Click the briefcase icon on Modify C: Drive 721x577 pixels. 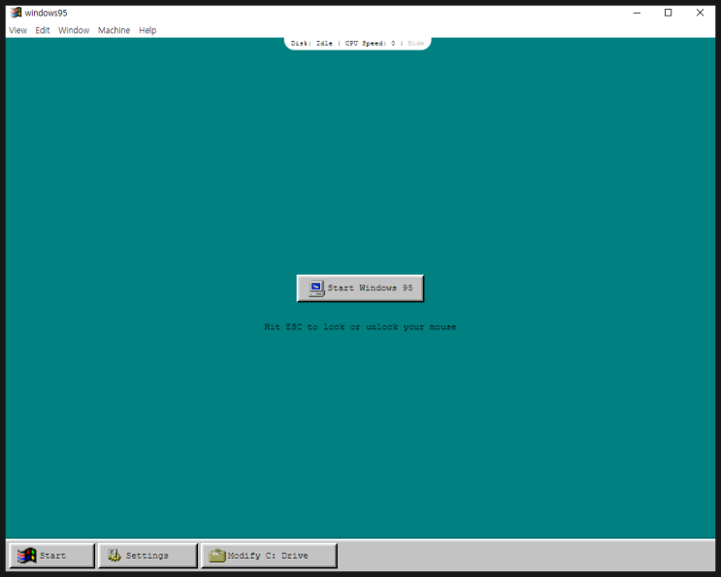(x=217, y=556)
